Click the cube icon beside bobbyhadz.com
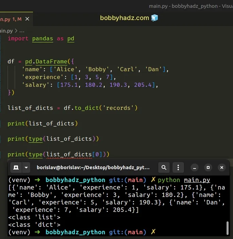The width and height of the screenshot is (233, 239). [x=154, y=18]
